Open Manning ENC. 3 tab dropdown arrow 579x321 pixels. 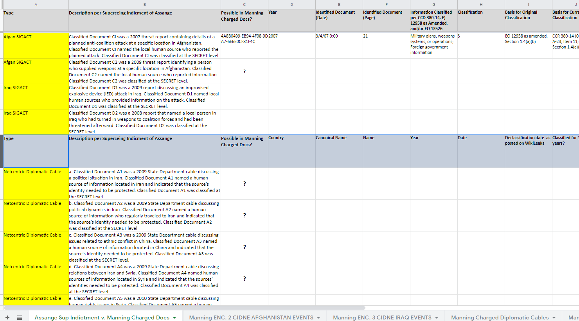tap(437, 317)
